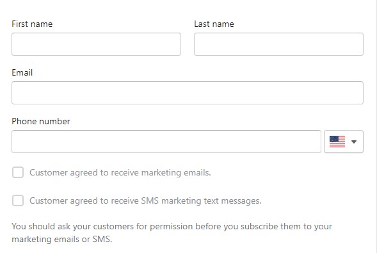
Task: Click the 'marketing emails or SMS.' notice line
Action: coord(62,240)
